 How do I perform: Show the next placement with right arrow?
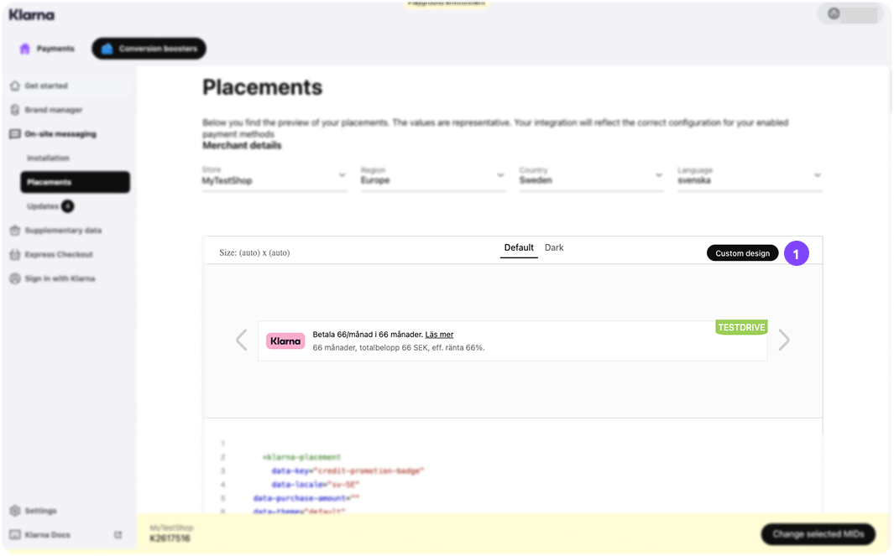point(784,340)
